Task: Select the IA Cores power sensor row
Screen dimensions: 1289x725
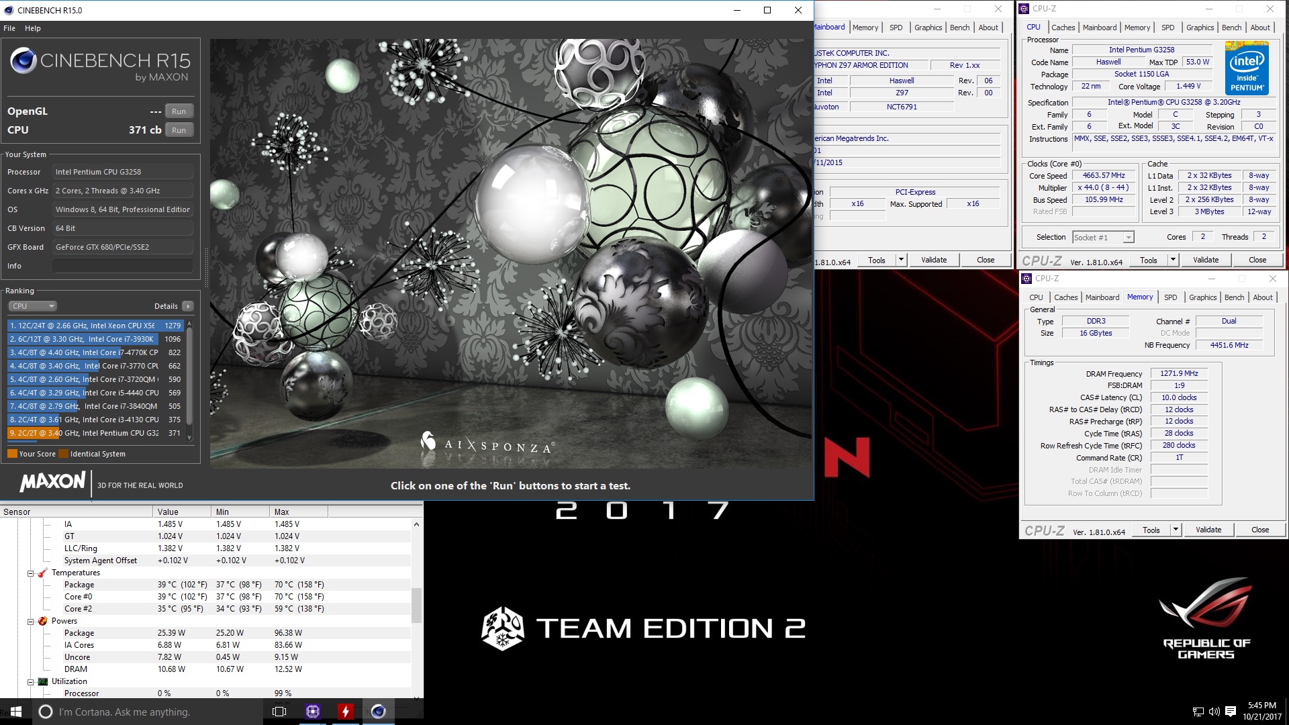Action: tap(205, 645)
